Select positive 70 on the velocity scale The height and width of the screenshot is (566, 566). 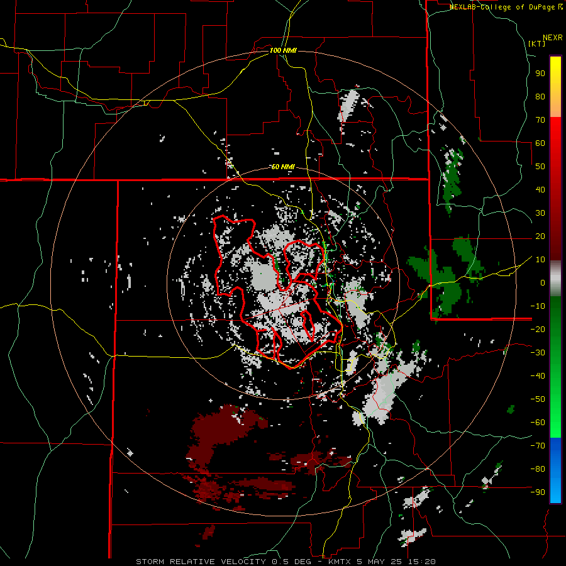click(540, 120)
